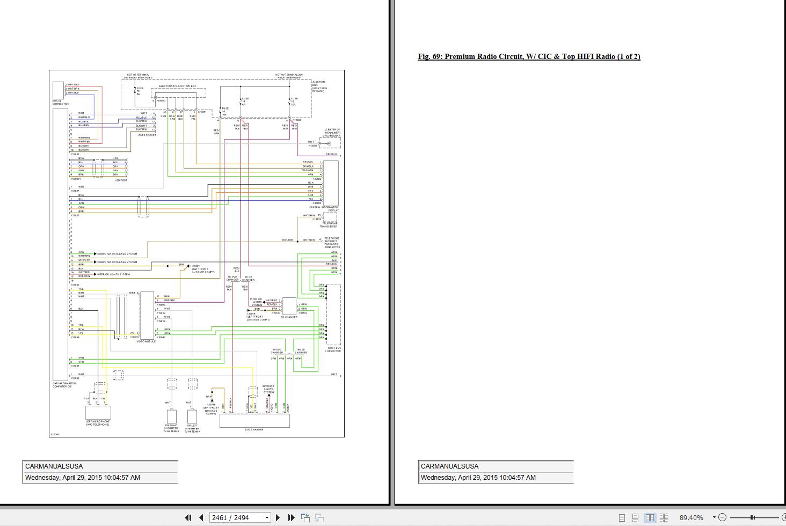
Task: Click the Fig. 69 Premium Radio Circuit heading
Action: point(529,56)
